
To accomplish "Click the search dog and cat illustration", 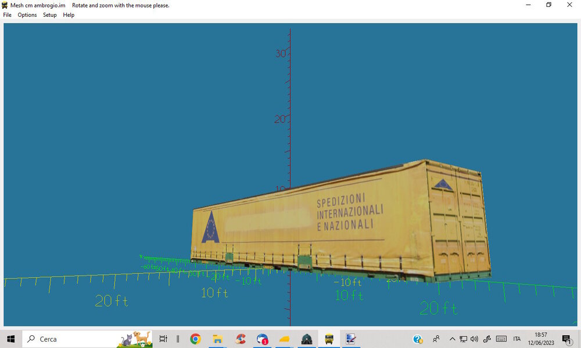I will [134, 339].
